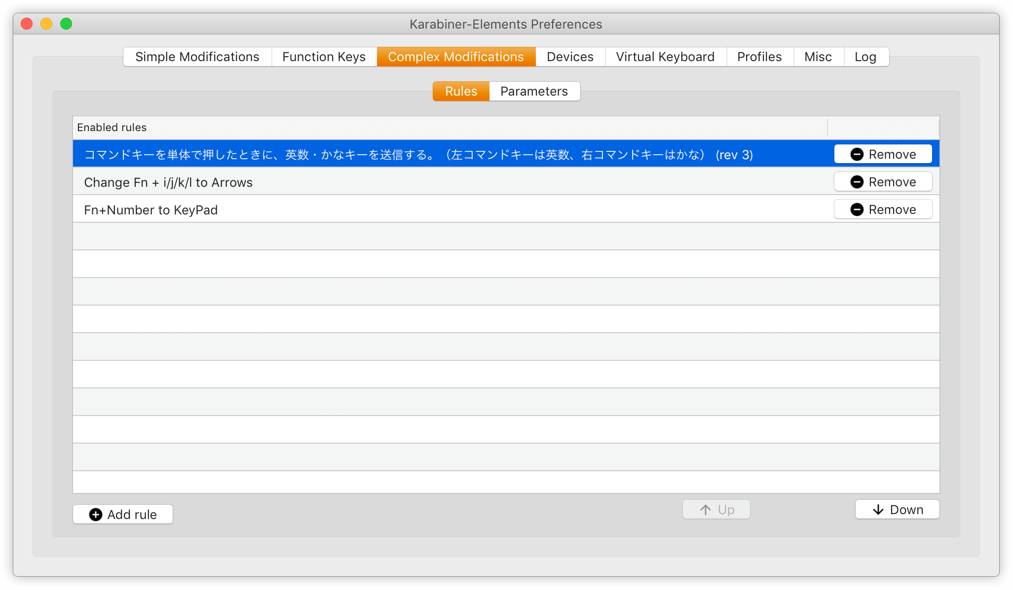Click the disabled Up button
Image resolution: width=1013 pixels, height=590 pixels.
click(716, 509)
